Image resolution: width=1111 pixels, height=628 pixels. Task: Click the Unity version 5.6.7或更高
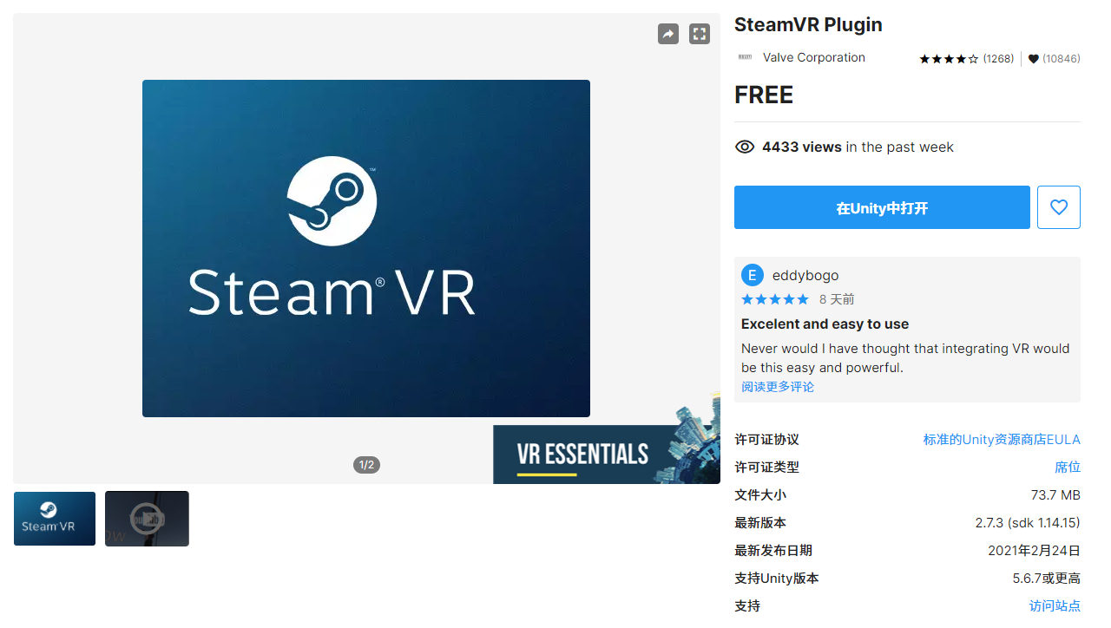point(1046,579)
